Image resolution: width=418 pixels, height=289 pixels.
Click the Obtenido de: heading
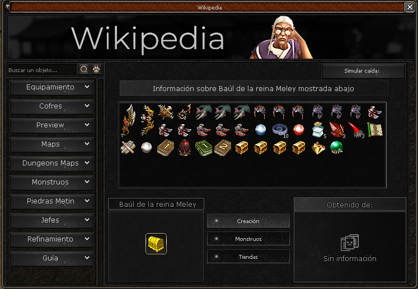point(350,205)
